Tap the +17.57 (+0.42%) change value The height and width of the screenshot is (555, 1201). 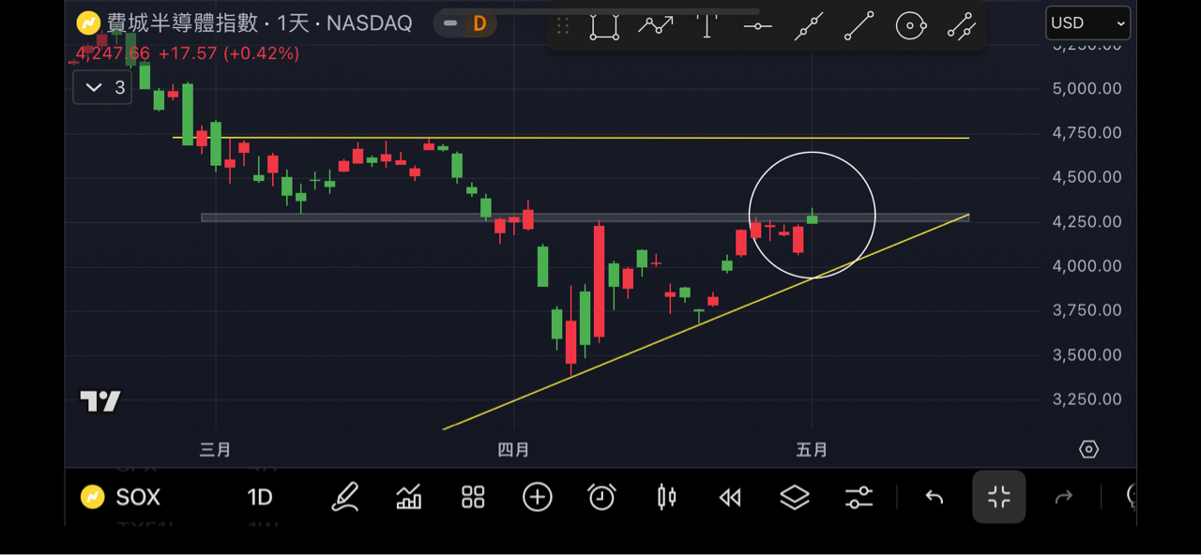pyautogui.click(x=229, y=53)
